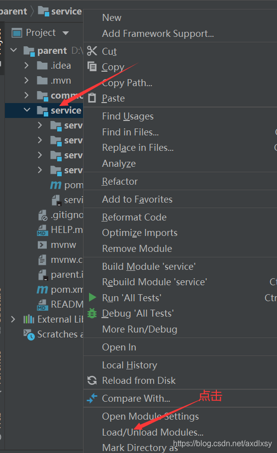Select Mark Directory as entry
Viewport: 277px width, 453px height.
[x=140, y=448]
